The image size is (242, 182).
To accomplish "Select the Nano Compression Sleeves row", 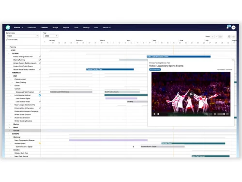I will 23,140.
